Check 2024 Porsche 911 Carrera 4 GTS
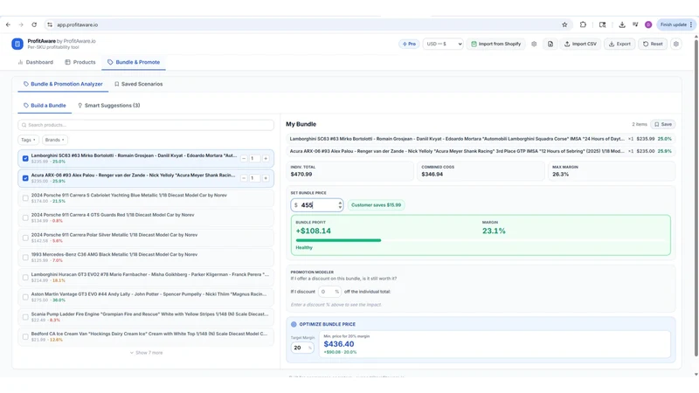 click(x=25, y=217)
